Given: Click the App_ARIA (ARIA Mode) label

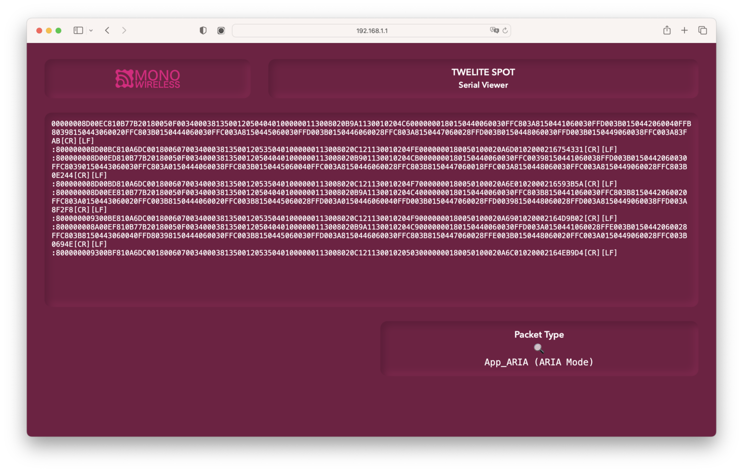Looking at the screenshot, I should (x=539, y=362).
